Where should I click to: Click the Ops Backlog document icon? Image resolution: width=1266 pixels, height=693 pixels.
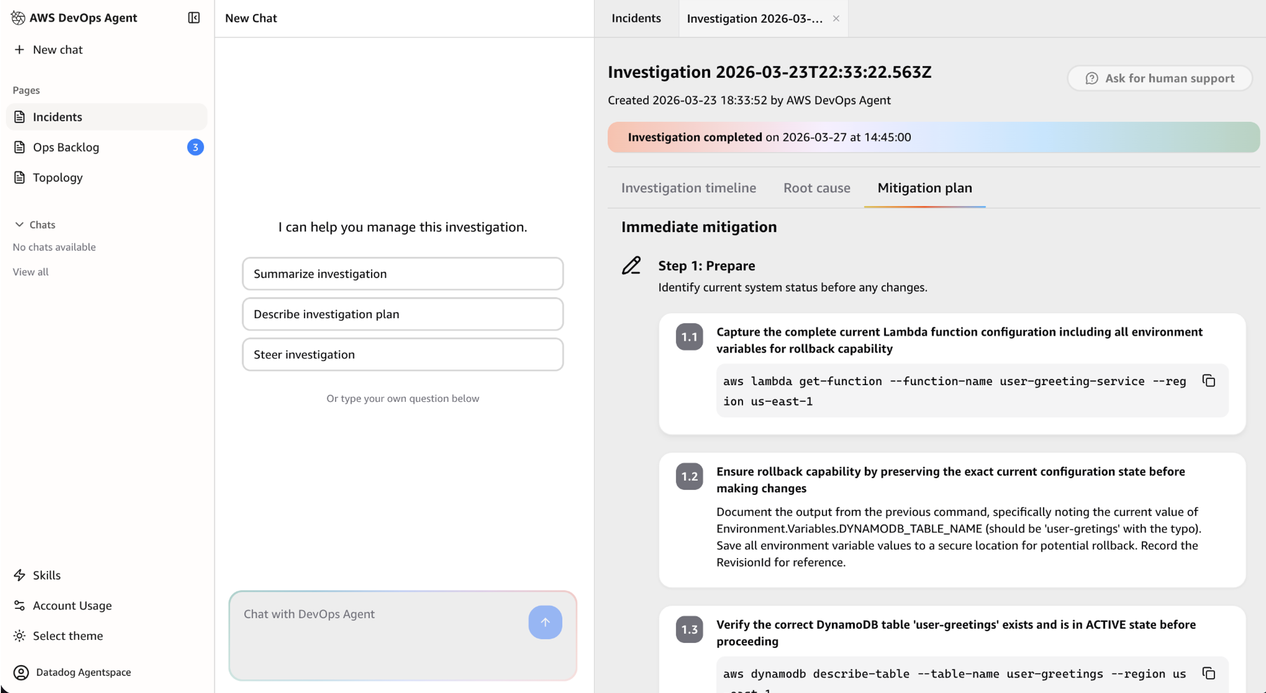point(19,147)
